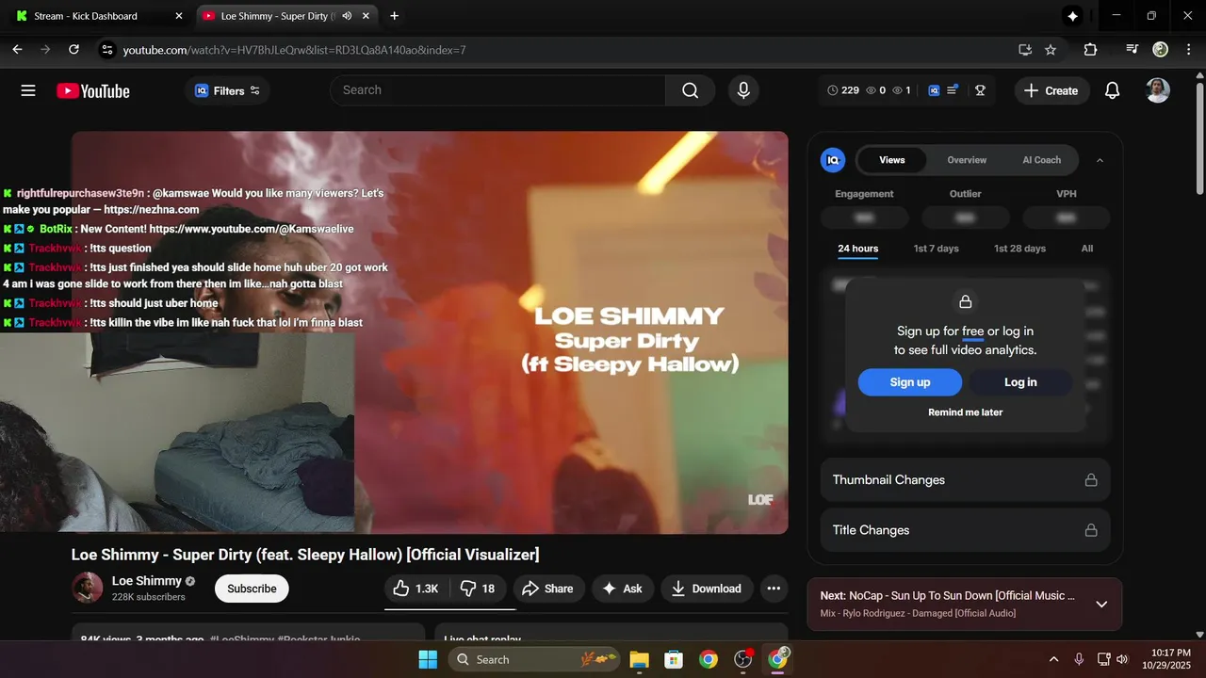This screenshot has width=1206, height=678.
Task: Expand the Next up playlist panel
Action: [1101, 604]
